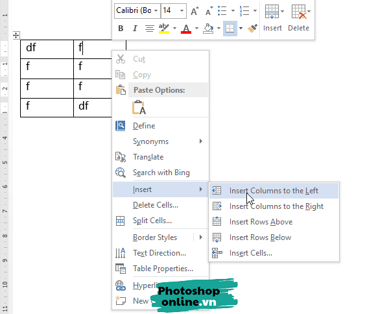The image size is (389, 314).
Task: Apply numbered list formatting
Action: pos(244,11)
